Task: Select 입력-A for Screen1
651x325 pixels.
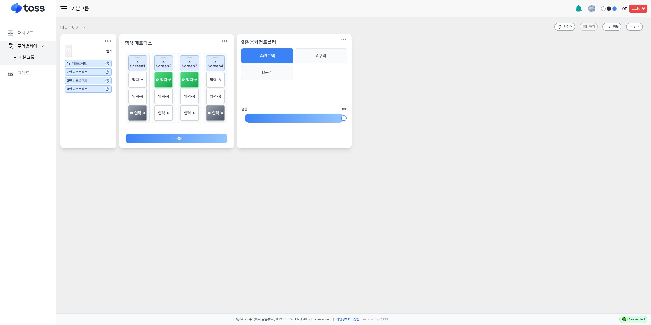Action: pyautogui.click(x=138, y=80)
